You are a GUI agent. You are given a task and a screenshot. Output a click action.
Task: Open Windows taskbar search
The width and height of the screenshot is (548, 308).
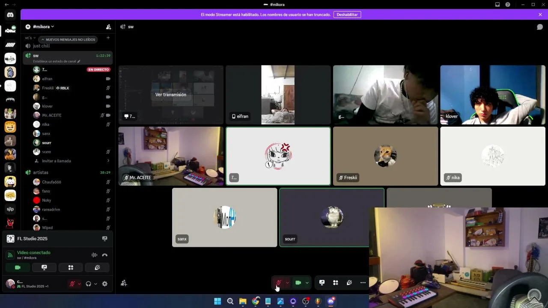pyautogui.click(x=230, y=301)
